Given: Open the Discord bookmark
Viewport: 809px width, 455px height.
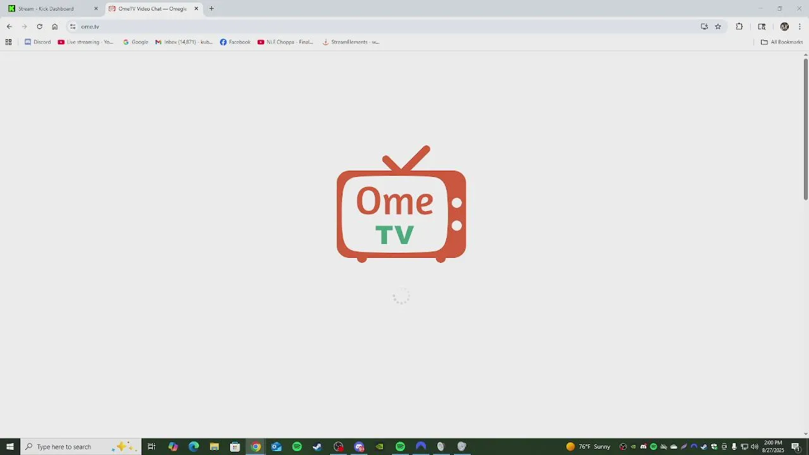Looking at the screenshot, I should (37, 42).
